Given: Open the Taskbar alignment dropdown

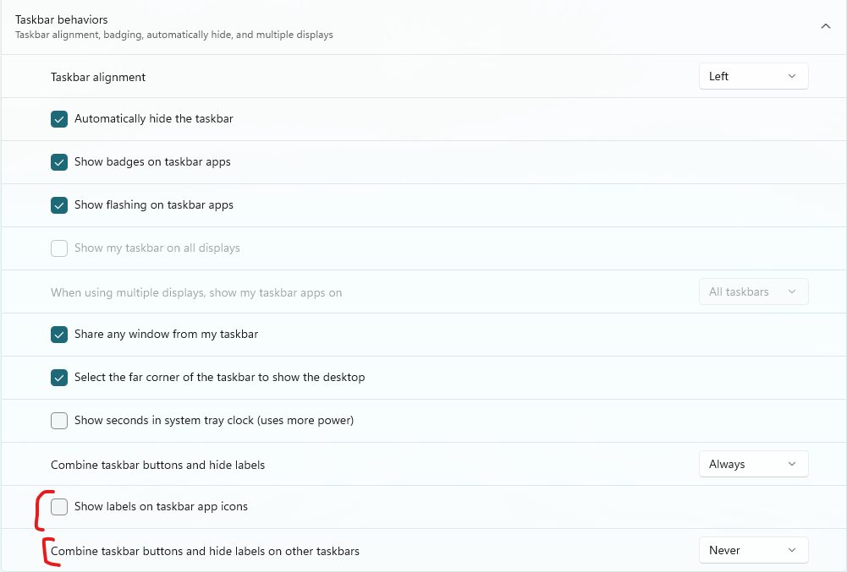Looking at the screenshot, I should click(x=753, y=76).
